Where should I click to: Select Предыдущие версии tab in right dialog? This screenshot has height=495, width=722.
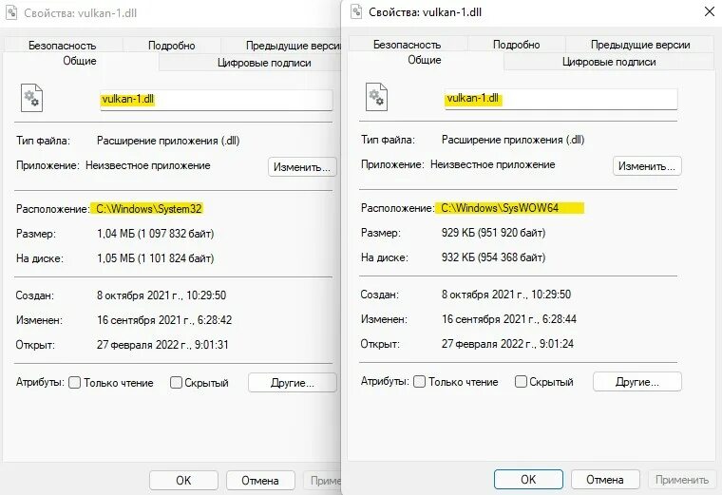[640, 45]
